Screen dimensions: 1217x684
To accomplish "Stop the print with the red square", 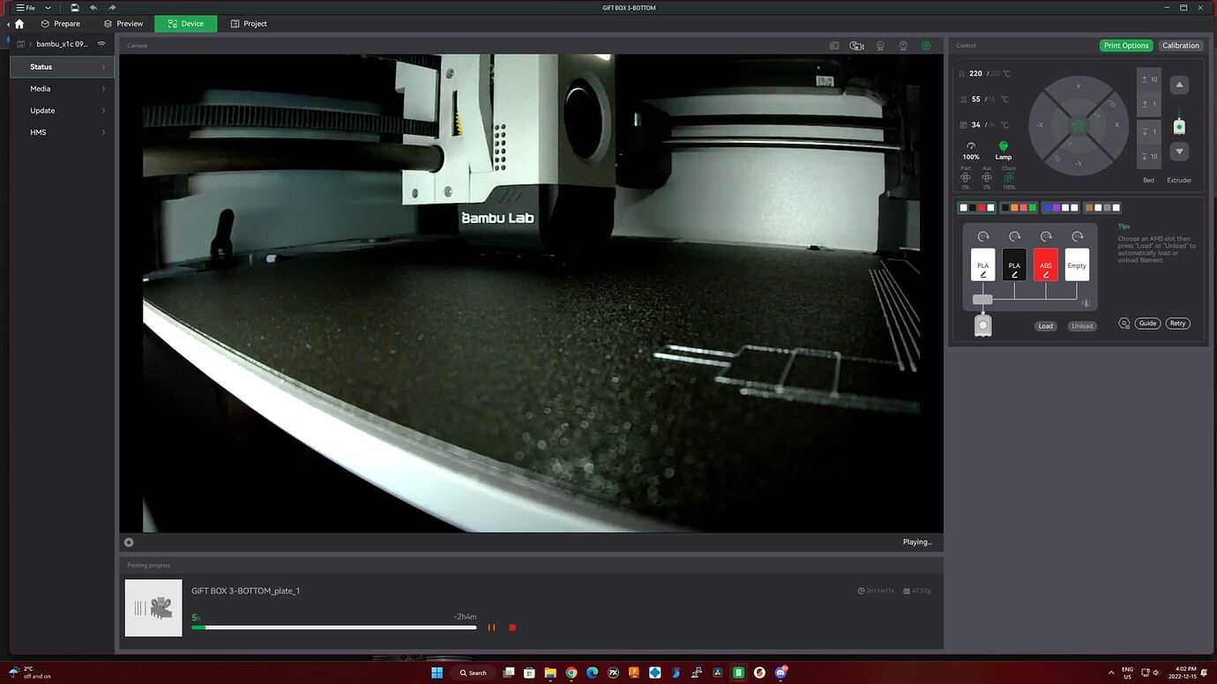I will pyautogui.click(x=512, y=628).
